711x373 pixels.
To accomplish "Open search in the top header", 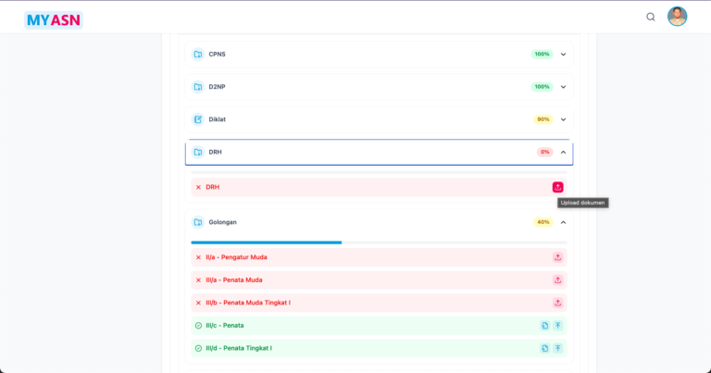I will point(650,17).
